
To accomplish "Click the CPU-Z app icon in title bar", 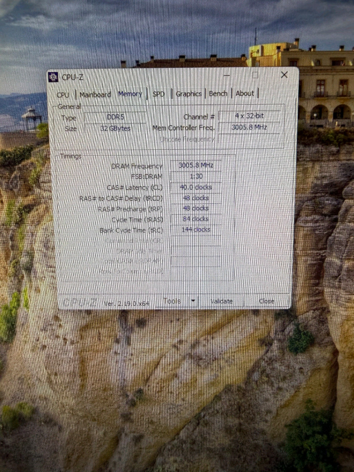I will pos(53,77).
